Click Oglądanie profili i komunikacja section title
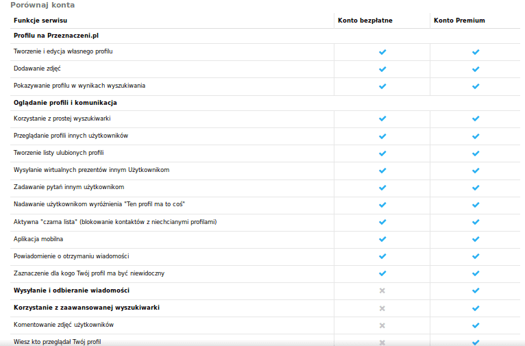Screen dimensions: 525x346 [65, 102]
